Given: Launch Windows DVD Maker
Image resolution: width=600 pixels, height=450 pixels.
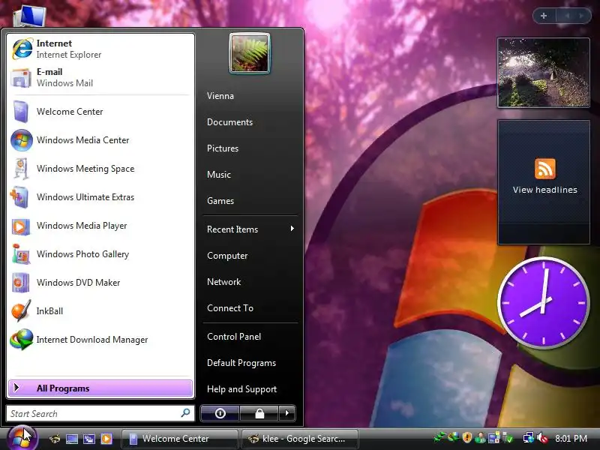Looking at the screenshot, I should coord(100,283).
